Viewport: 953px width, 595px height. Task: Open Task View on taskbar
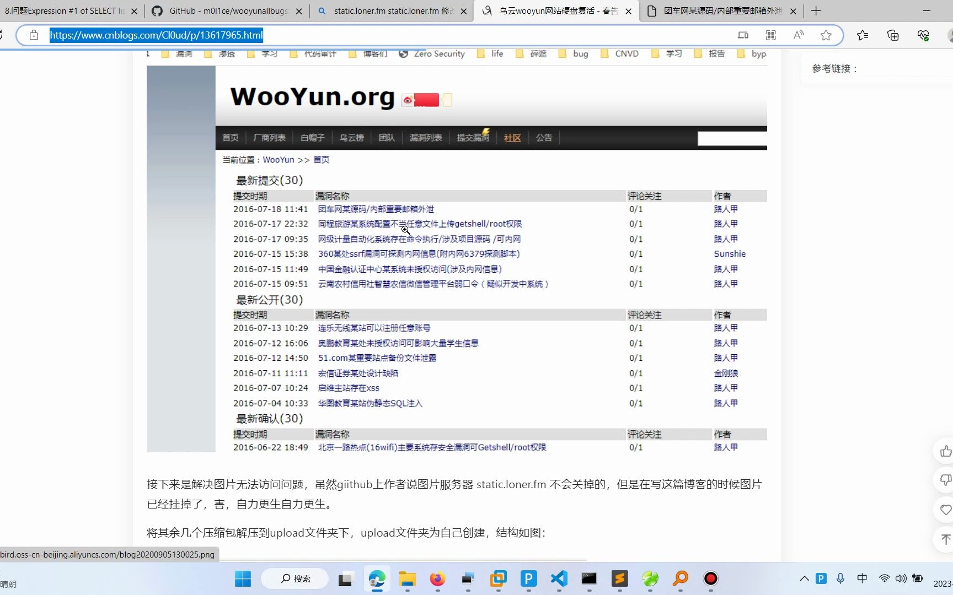tap(345, 578)
